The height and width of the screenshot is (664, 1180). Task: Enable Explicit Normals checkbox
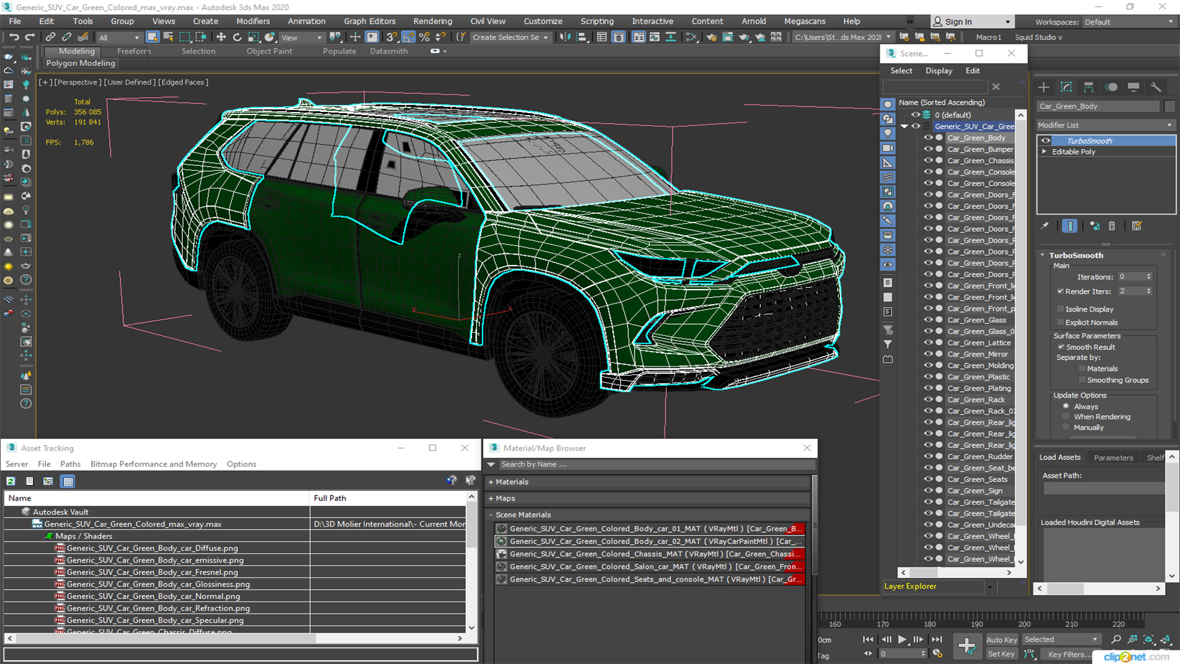1061,323
